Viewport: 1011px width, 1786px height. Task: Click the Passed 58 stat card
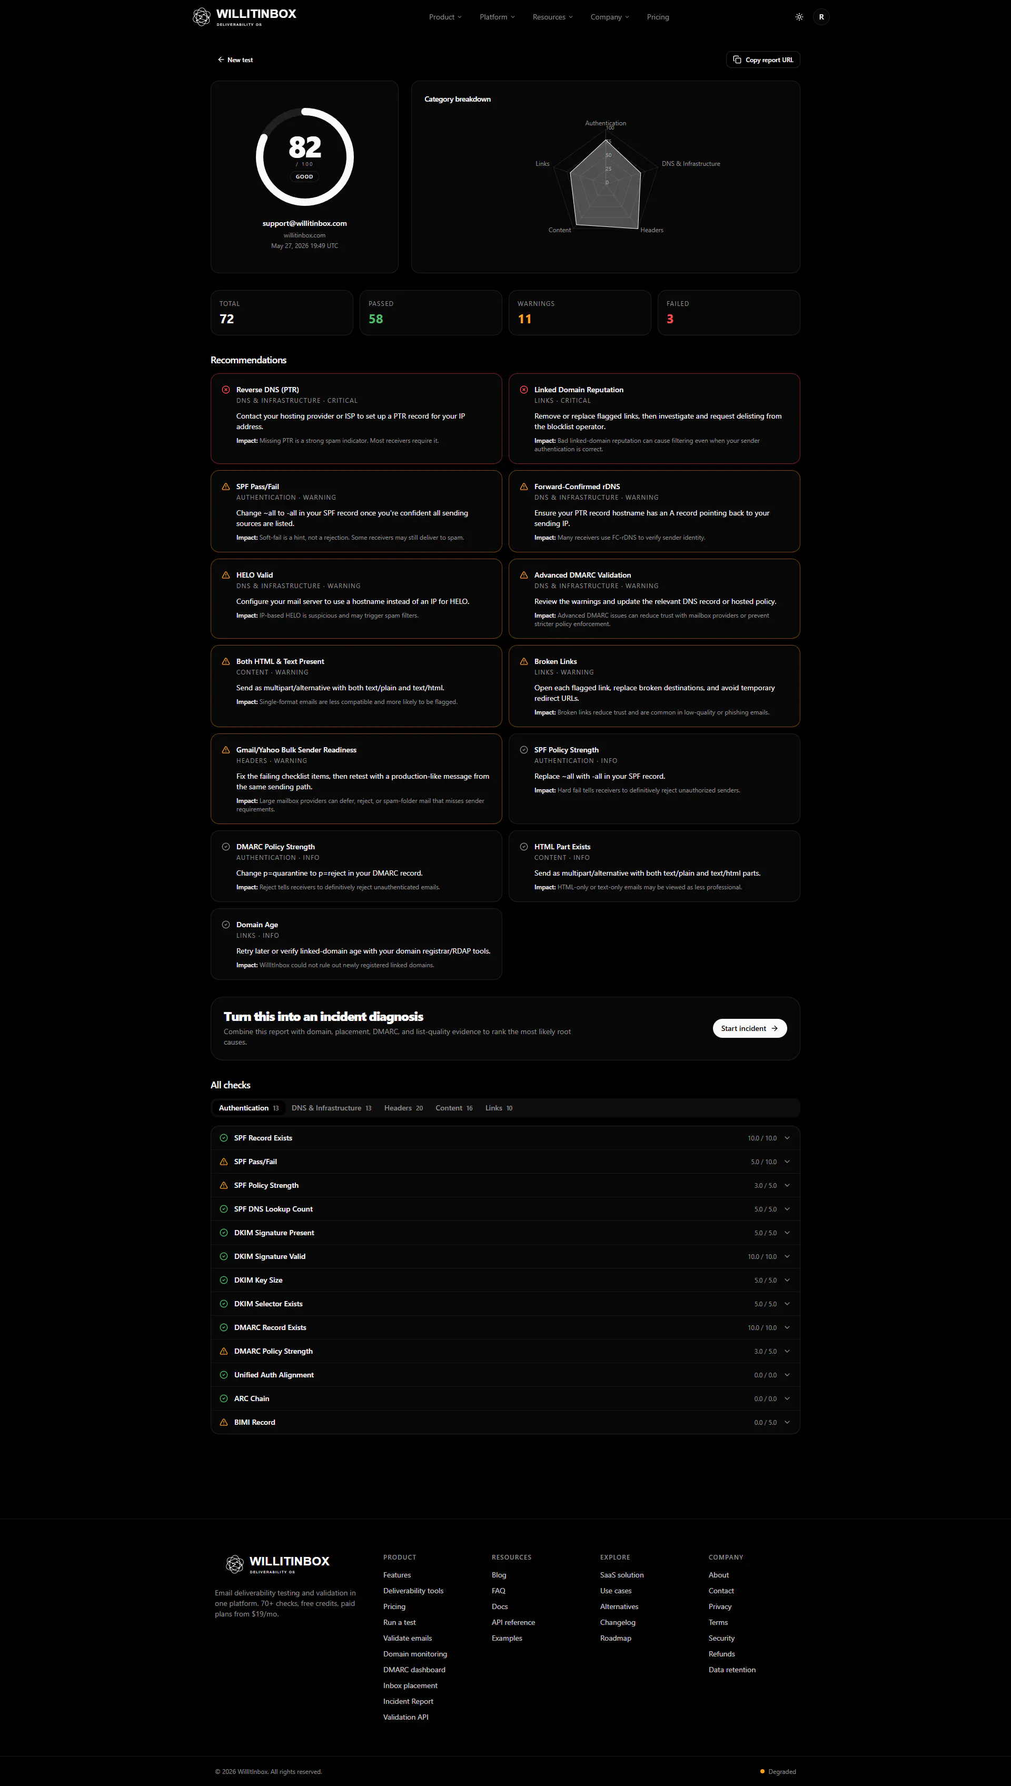pos(431,313)
